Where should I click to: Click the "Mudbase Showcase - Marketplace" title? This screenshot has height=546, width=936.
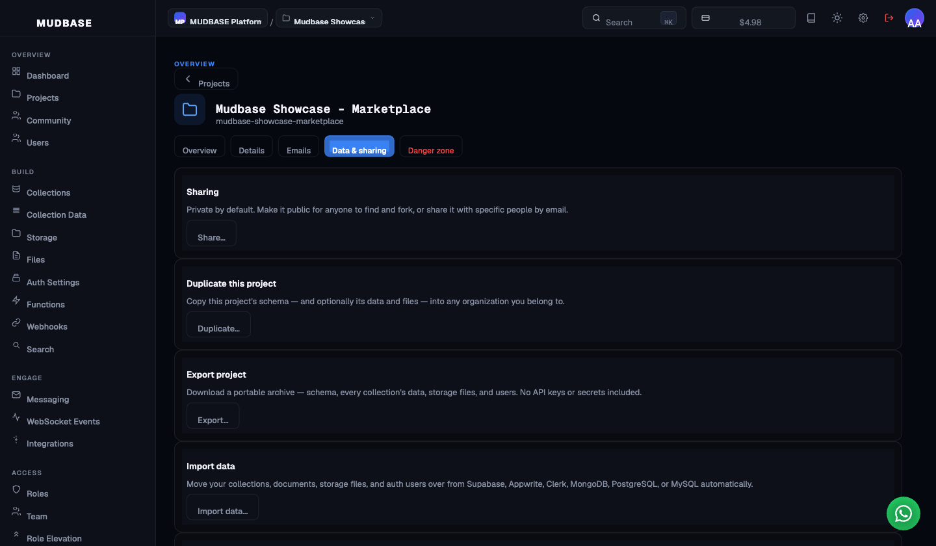click(x=323, y=109)
